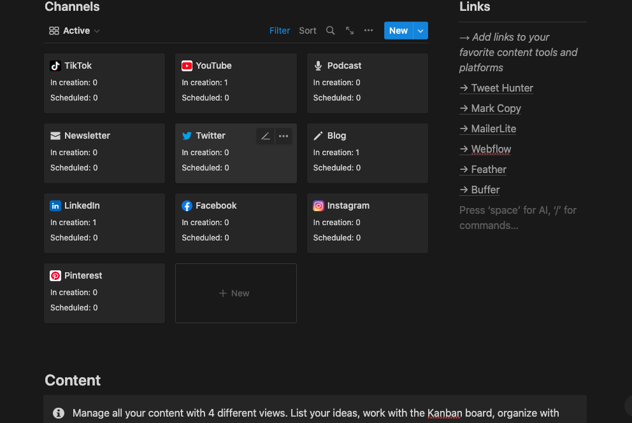Image resolution: width=632 pixels, height=423 pixels.
Task: Click the Instagram channel icon
Action: (x=318, y=205)
